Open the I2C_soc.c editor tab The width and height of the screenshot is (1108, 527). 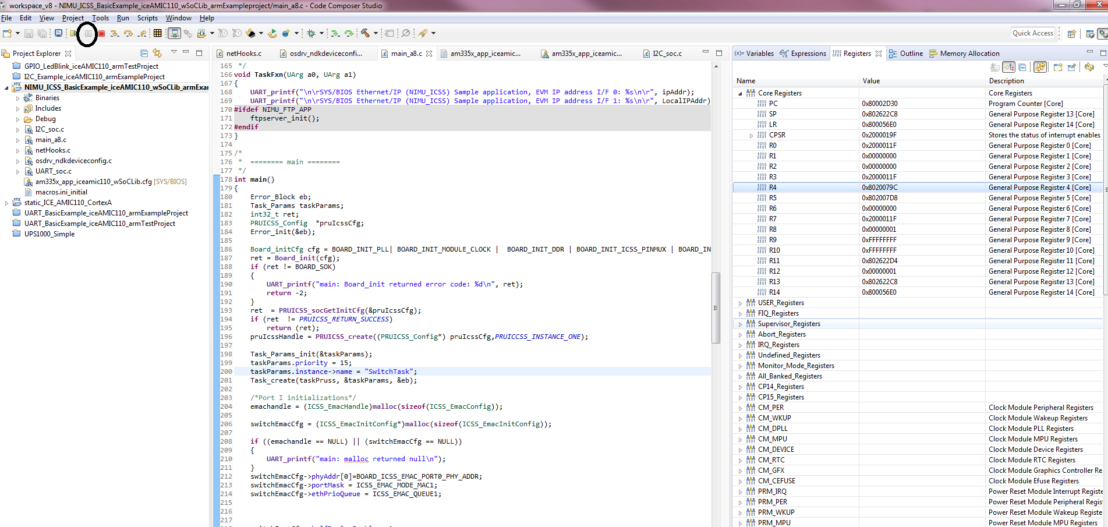point(667,54)
